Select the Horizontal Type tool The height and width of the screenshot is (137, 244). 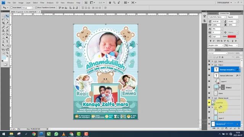click(7, 41)
